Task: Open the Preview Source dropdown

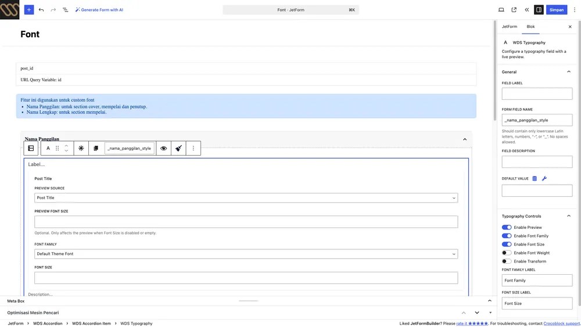Action: (246, 197)
